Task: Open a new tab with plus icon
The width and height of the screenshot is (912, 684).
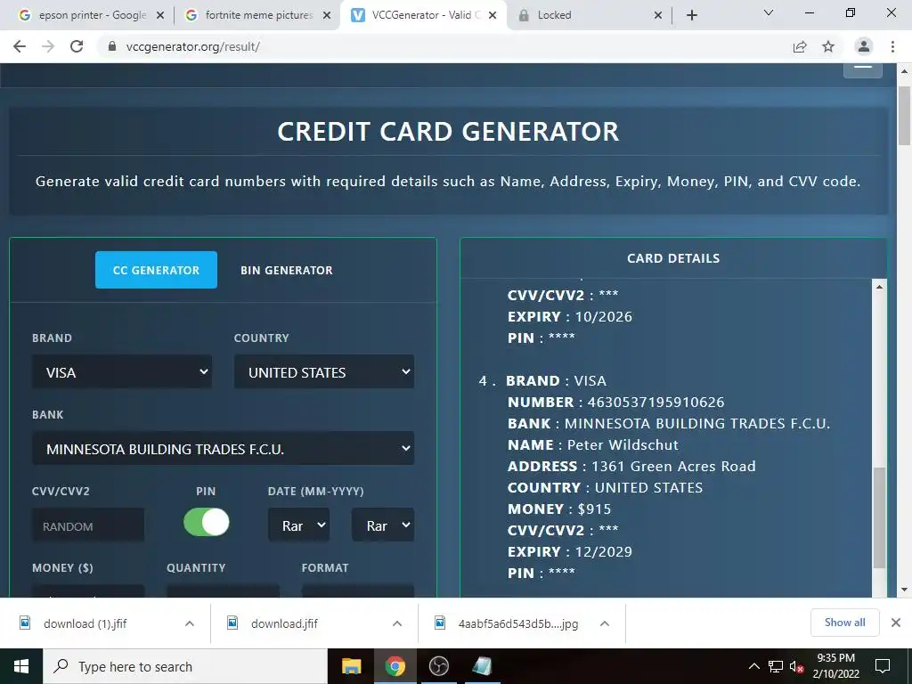Action: click(x=691, y=15)
